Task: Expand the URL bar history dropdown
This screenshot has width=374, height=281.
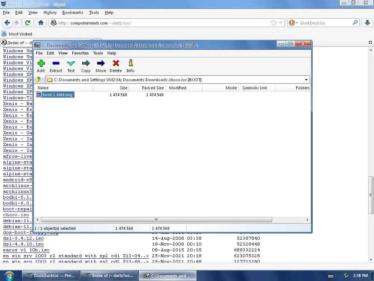Action: tap(281, 23)
